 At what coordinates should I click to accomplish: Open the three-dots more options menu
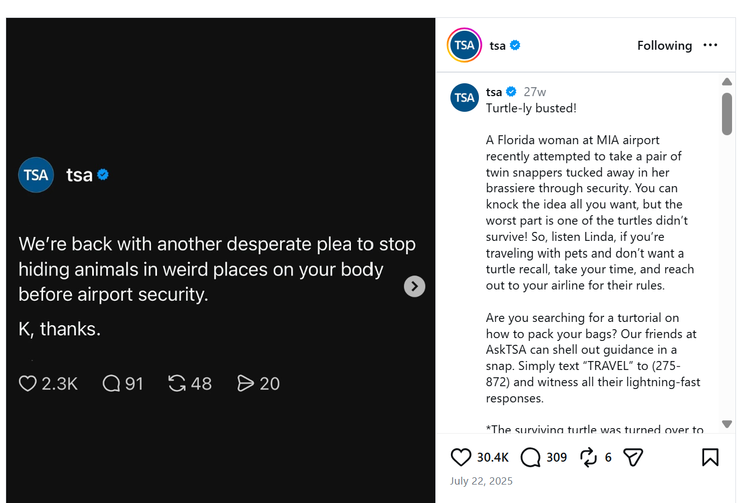click(710, 45)
